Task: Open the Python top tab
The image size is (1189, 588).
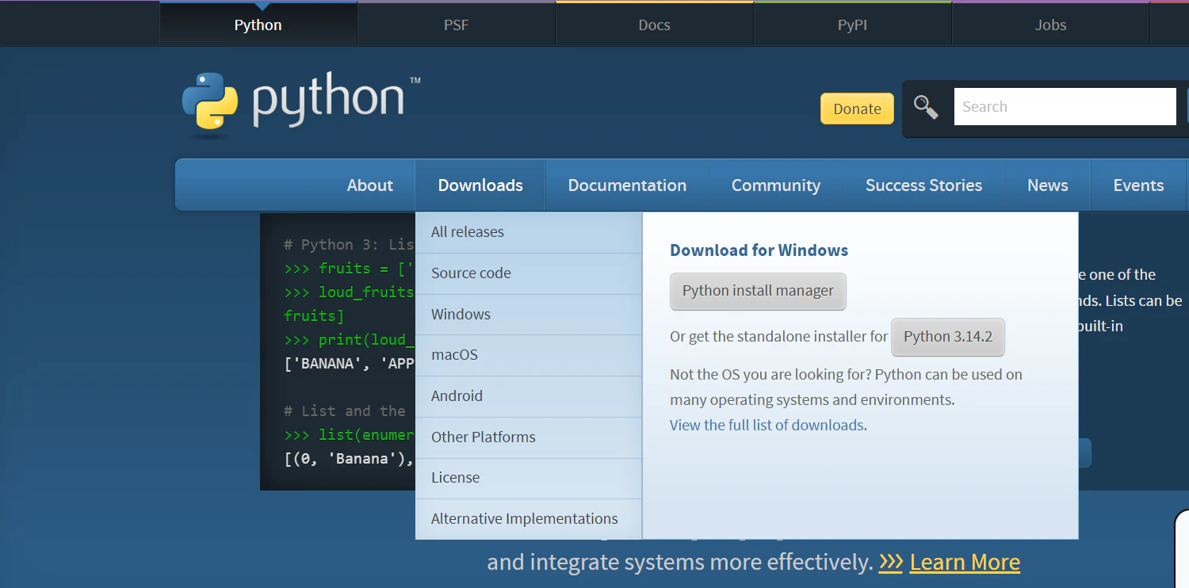Action: click(x=258, y=25)
